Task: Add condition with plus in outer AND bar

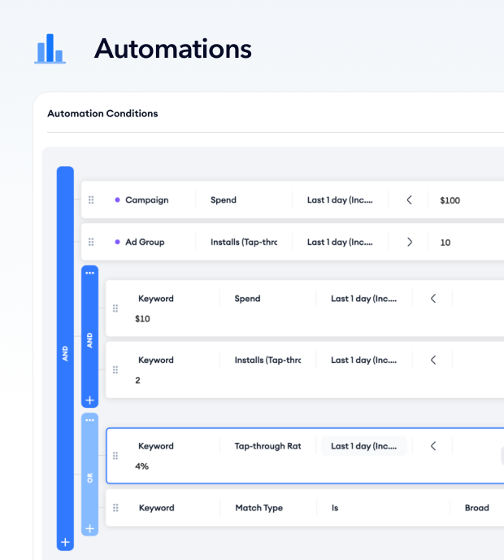Action: [65, 542]
